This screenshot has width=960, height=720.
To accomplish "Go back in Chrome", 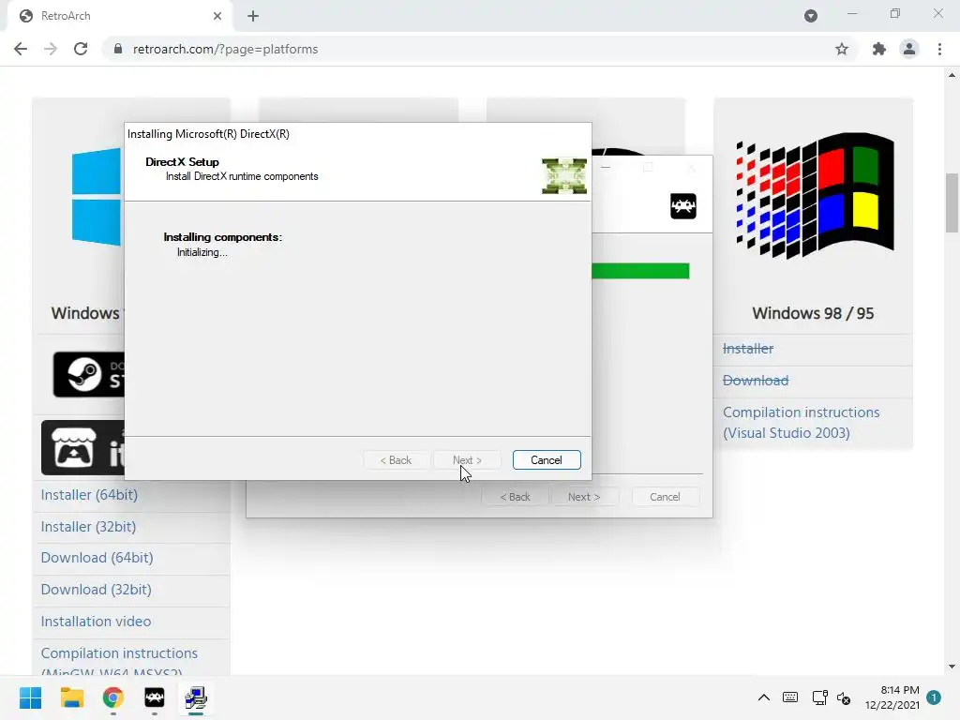I will click(x=21, y=49).
